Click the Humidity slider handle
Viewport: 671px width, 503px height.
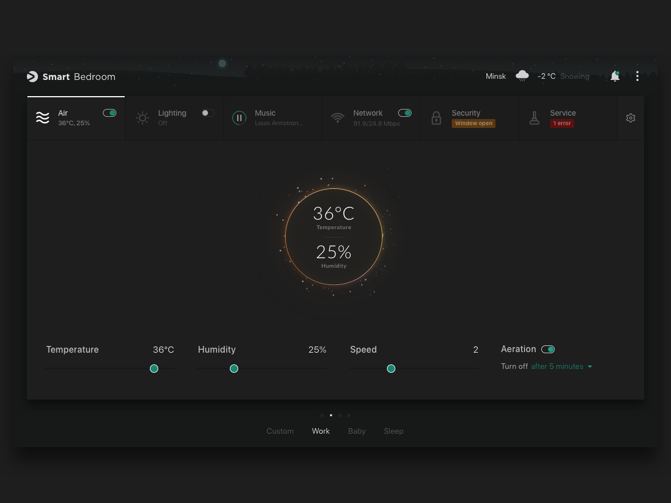pyautogui.click(x=234, y=368)
